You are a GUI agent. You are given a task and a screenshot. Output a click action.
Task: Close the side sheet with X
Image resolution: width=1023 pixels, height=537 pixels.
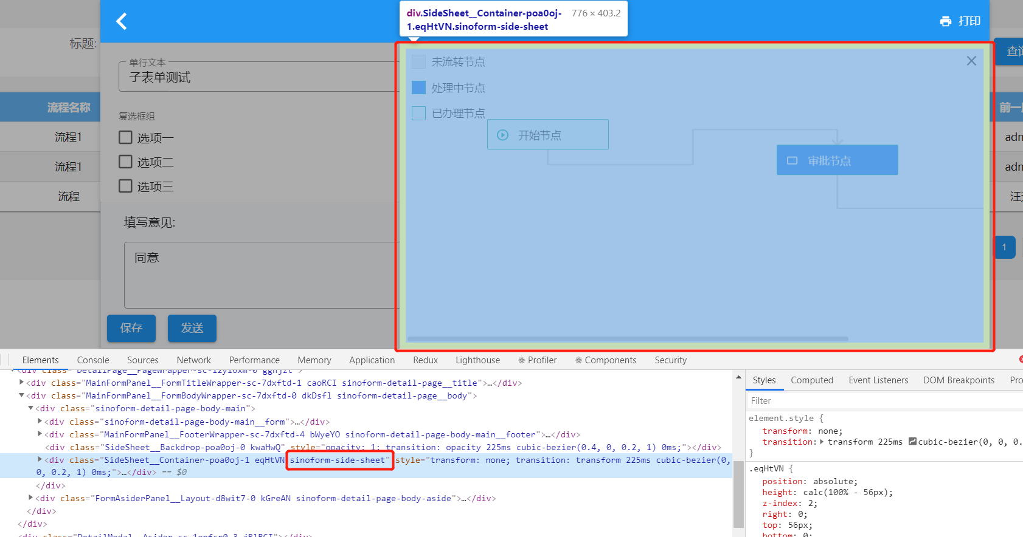point(971,61)
